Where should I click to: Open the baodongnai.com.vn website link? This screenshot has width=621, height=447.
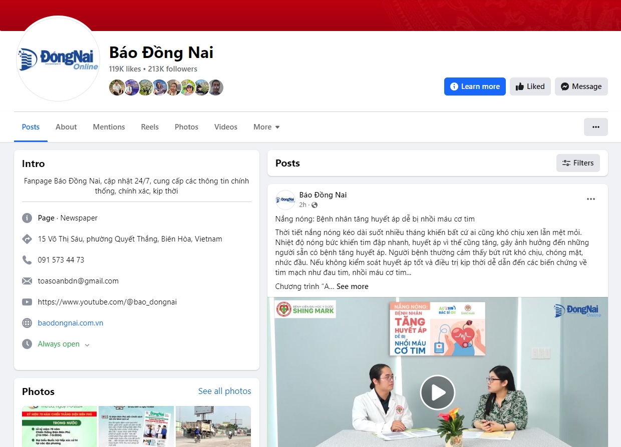point(71,323)
